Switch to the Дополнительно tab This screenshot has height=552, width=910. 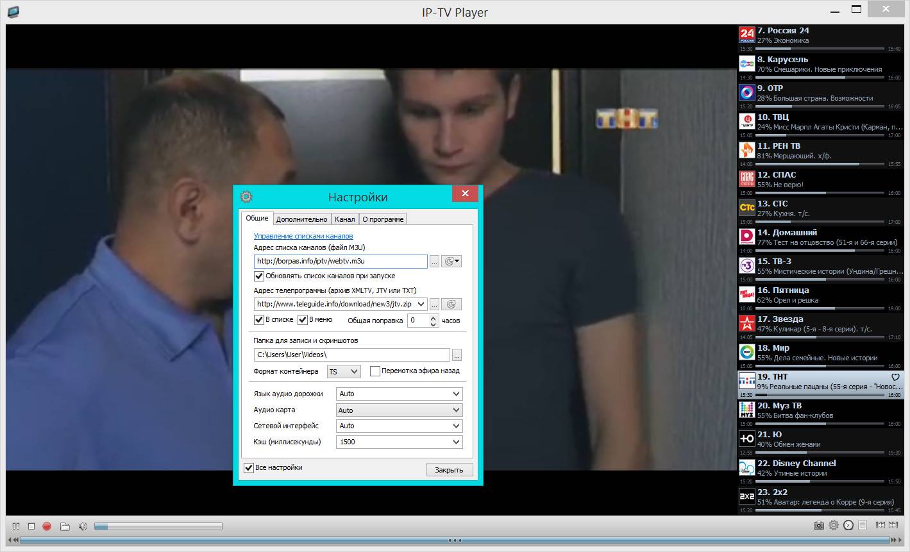pyautogui.click(x=302, y=219)
